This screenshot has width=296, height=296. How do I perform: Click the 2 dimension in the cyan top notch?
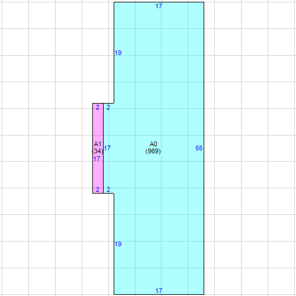(x=108, y=107)
